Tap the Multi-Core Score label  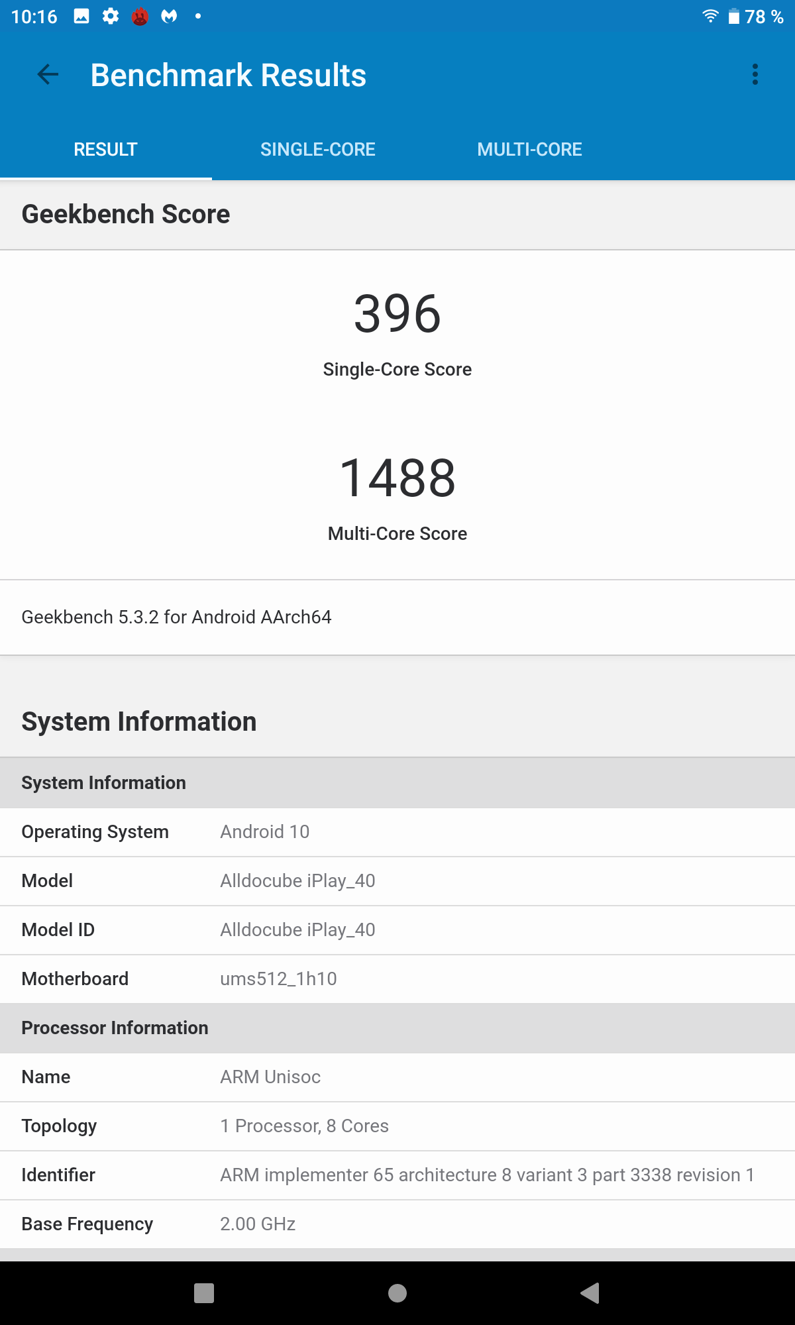click(x=397, y=534)
